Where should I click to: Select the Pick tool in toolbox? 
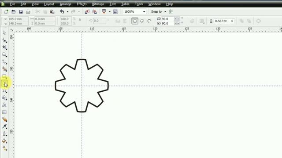click(4, 33)
